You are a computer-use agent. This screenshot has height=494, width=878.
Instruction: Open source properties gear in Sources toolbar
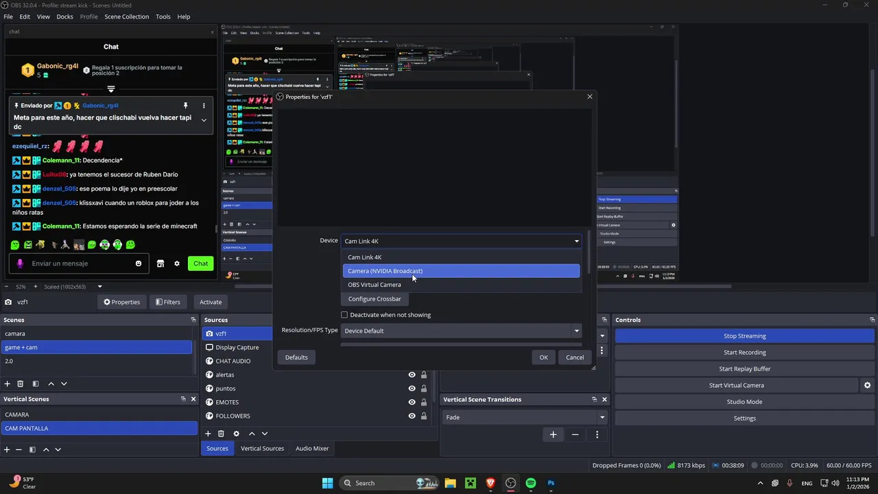237,434
